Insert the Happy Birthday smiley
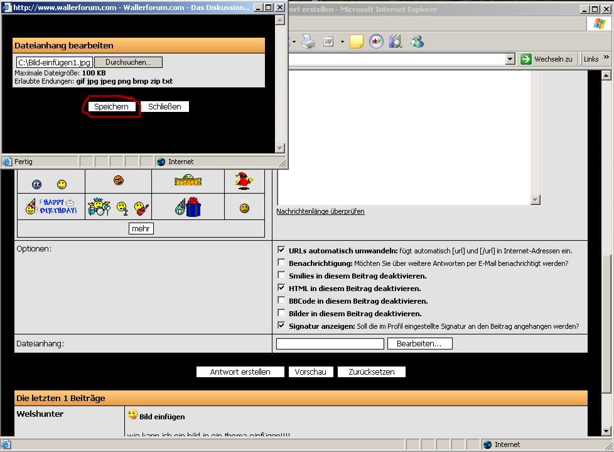Screen dimensions: 614x452 [51, 206]
